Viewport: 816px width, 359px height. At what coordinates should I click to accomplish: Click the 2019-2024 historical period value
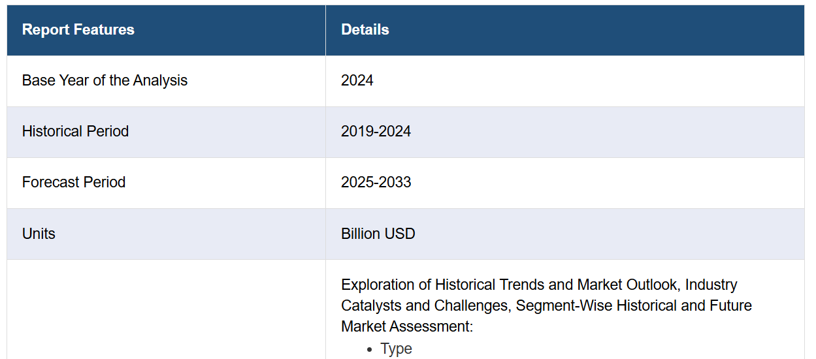click(376, 131)
